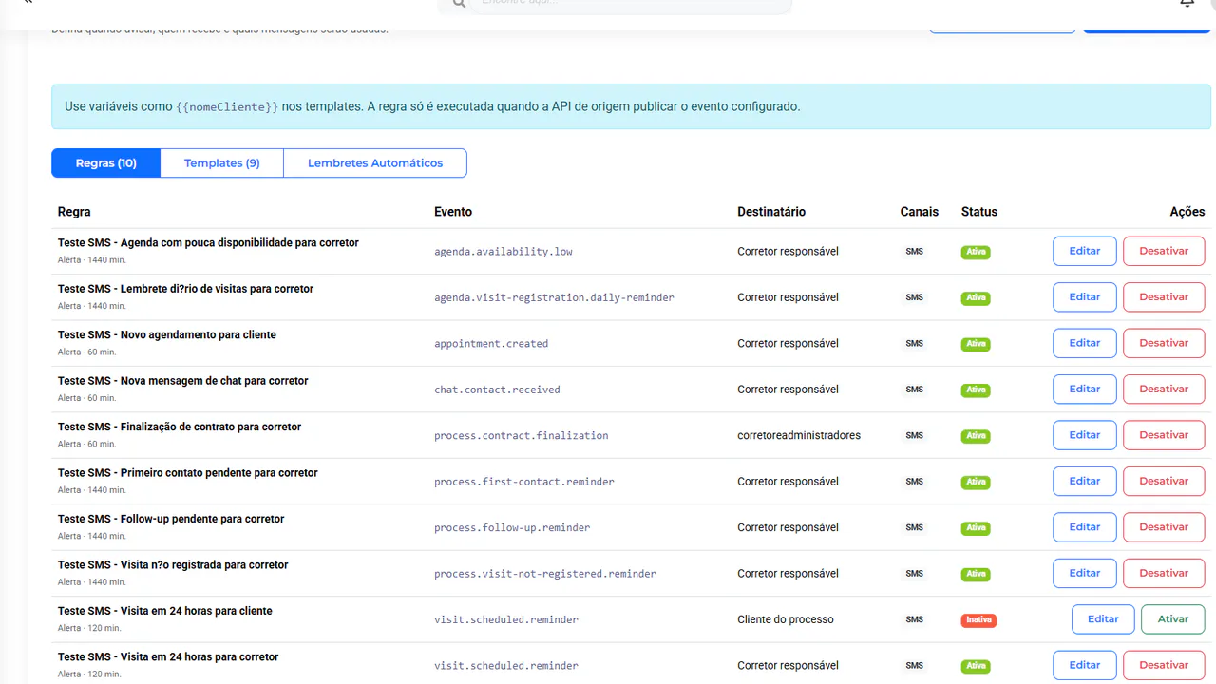Edit the Follow-up pendente rule

coord(1085,527)
